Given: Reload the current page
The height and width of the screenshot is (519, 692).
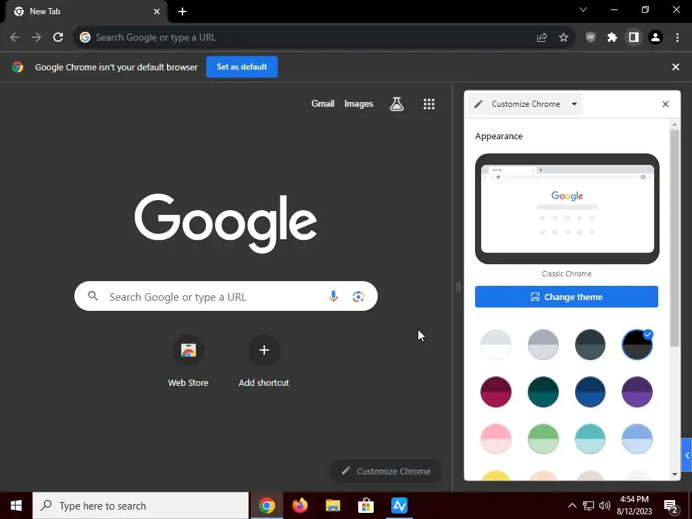Looking at the screenshot, I should (x=58, y=38).
